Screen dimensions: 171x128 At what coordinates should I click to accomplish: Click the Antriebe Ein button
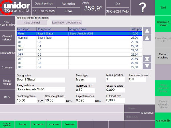tap(163, 121)
